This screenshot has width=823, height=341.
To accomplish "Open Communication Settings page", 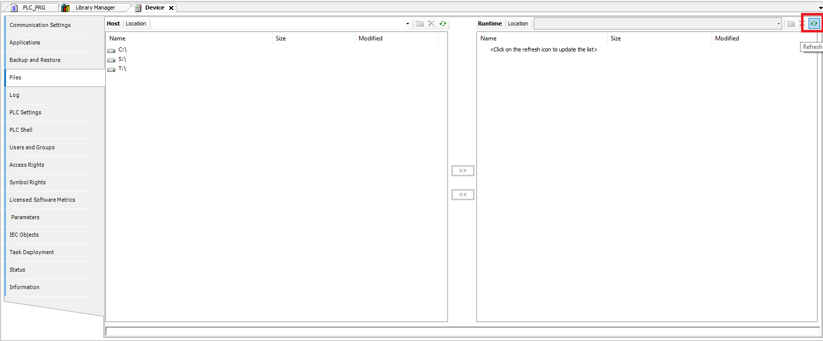I will [40, 25].
